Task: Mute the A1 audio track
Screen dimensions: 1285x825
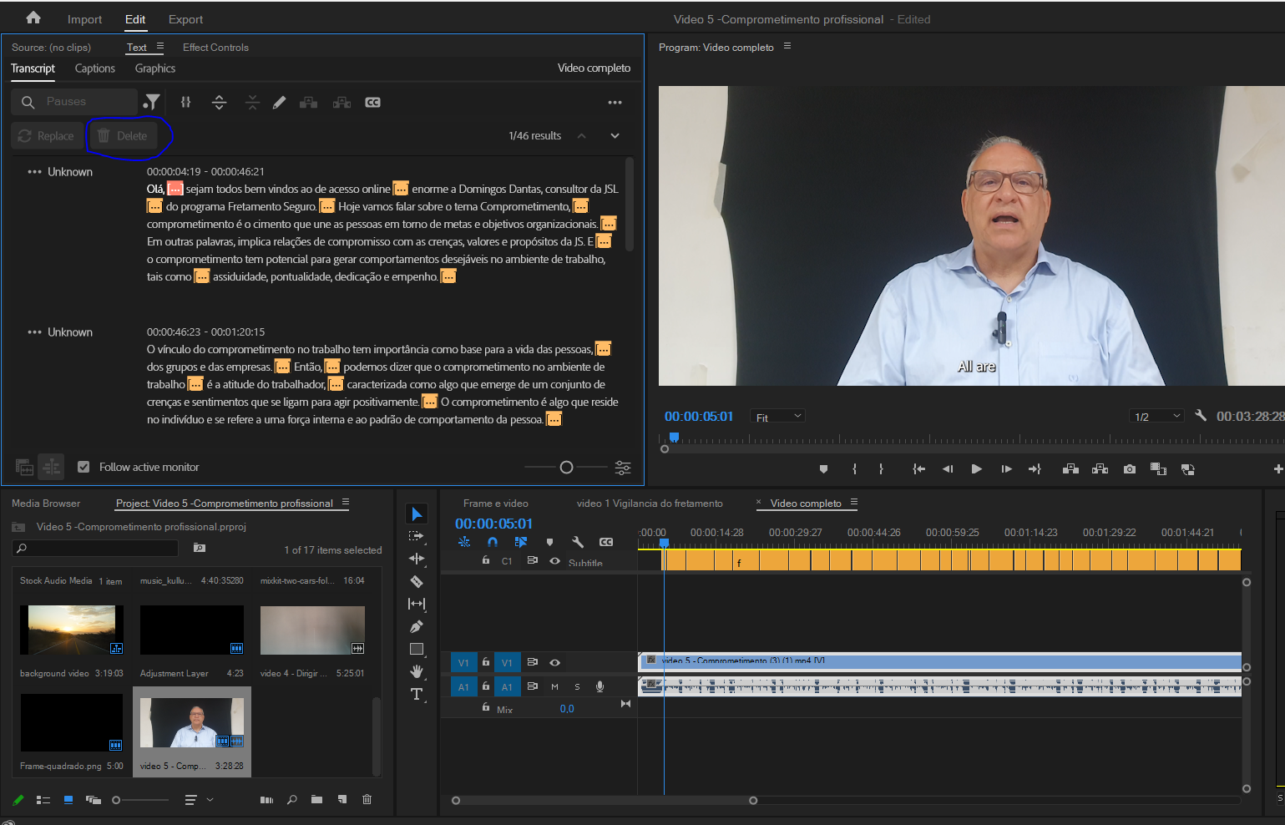Action: (x=554, y=686)
